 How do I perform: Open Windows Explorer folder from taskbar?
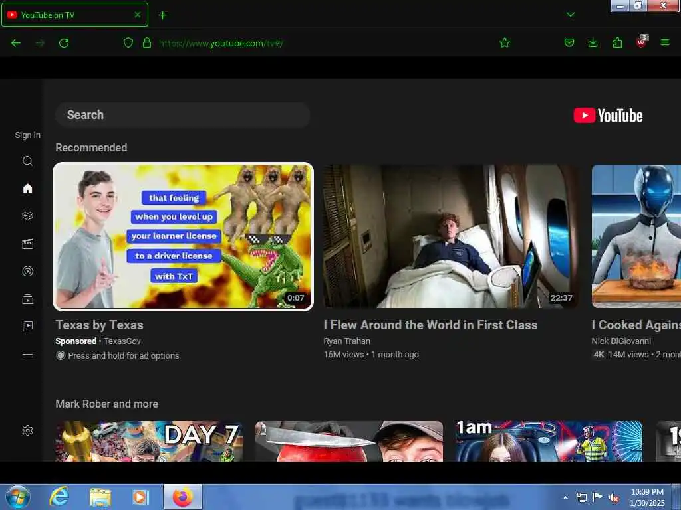[100, 497]
